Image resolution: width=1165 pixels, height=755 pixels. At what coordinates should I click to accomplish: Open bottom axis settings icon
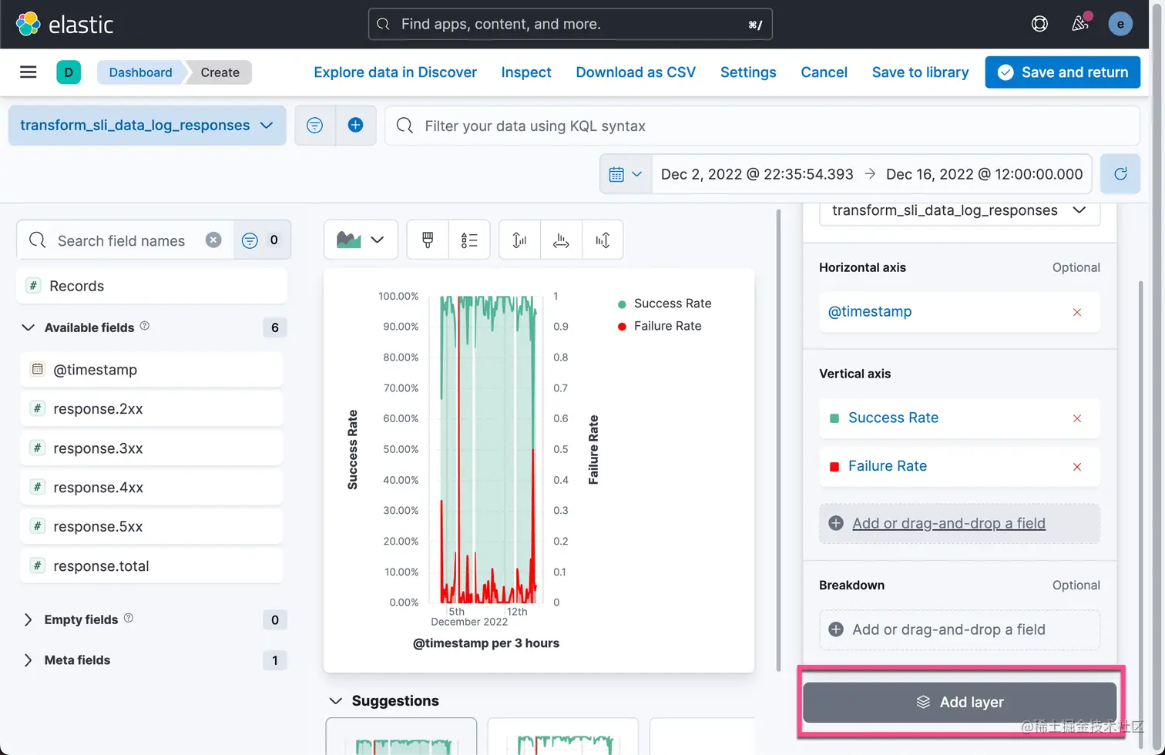561,240
